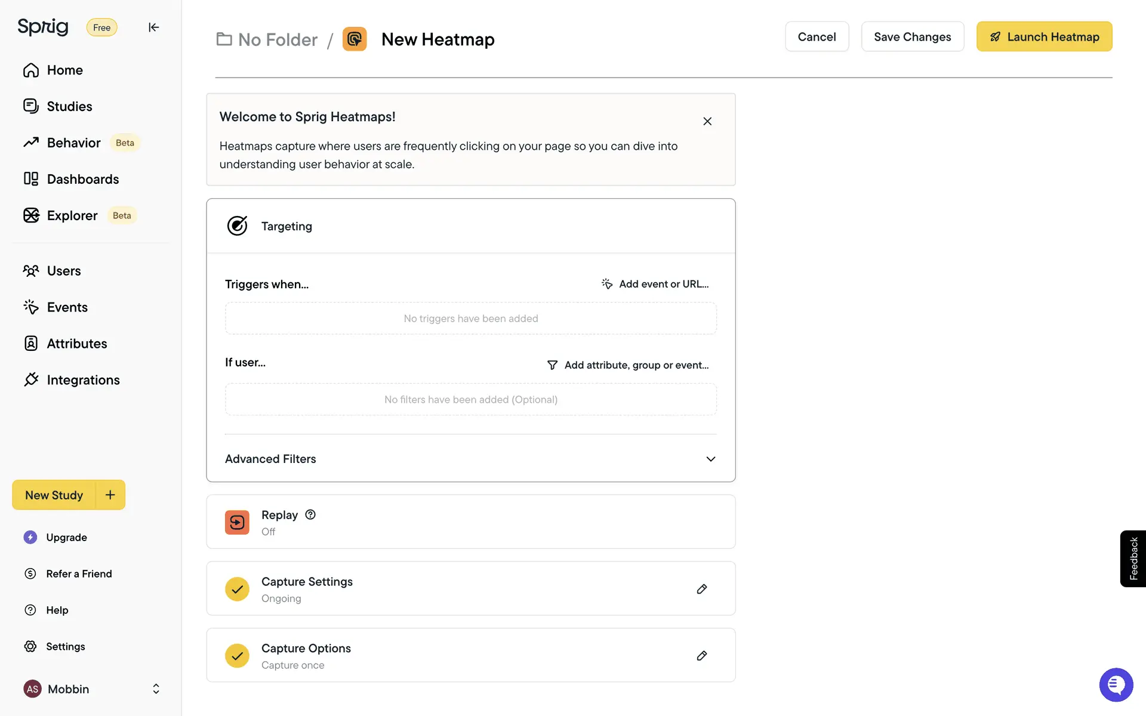The height and width of the screenshot is (716, 1146).
Task: Expand the Advanced Filters section
Action: click(710, 459)
